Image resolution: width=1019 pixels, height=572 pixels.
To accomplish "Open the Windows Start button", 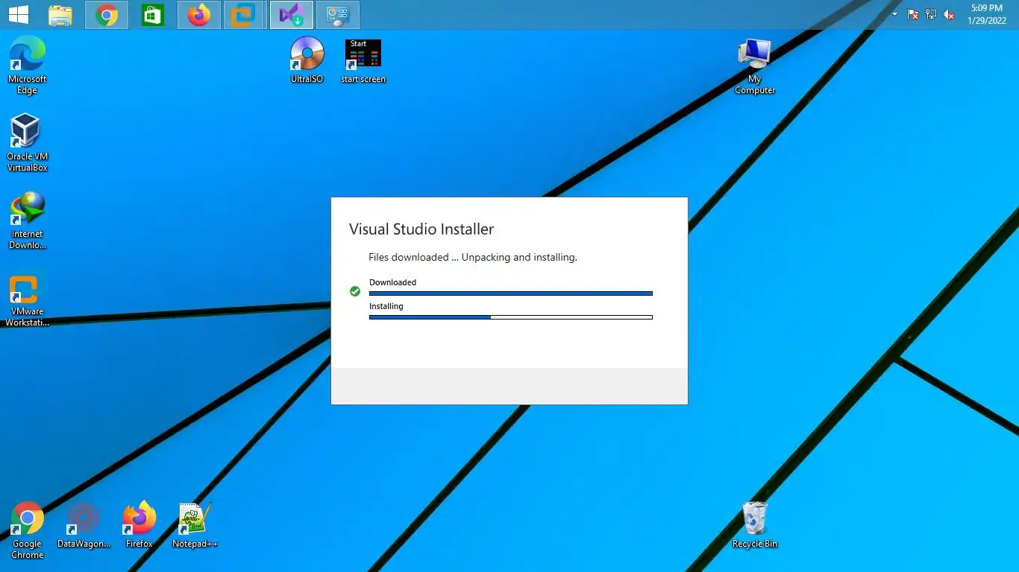I will pos(18,14).
